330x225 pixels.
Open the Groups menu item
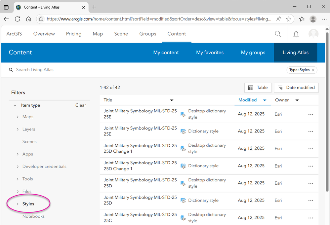click(x=147, y=34)
